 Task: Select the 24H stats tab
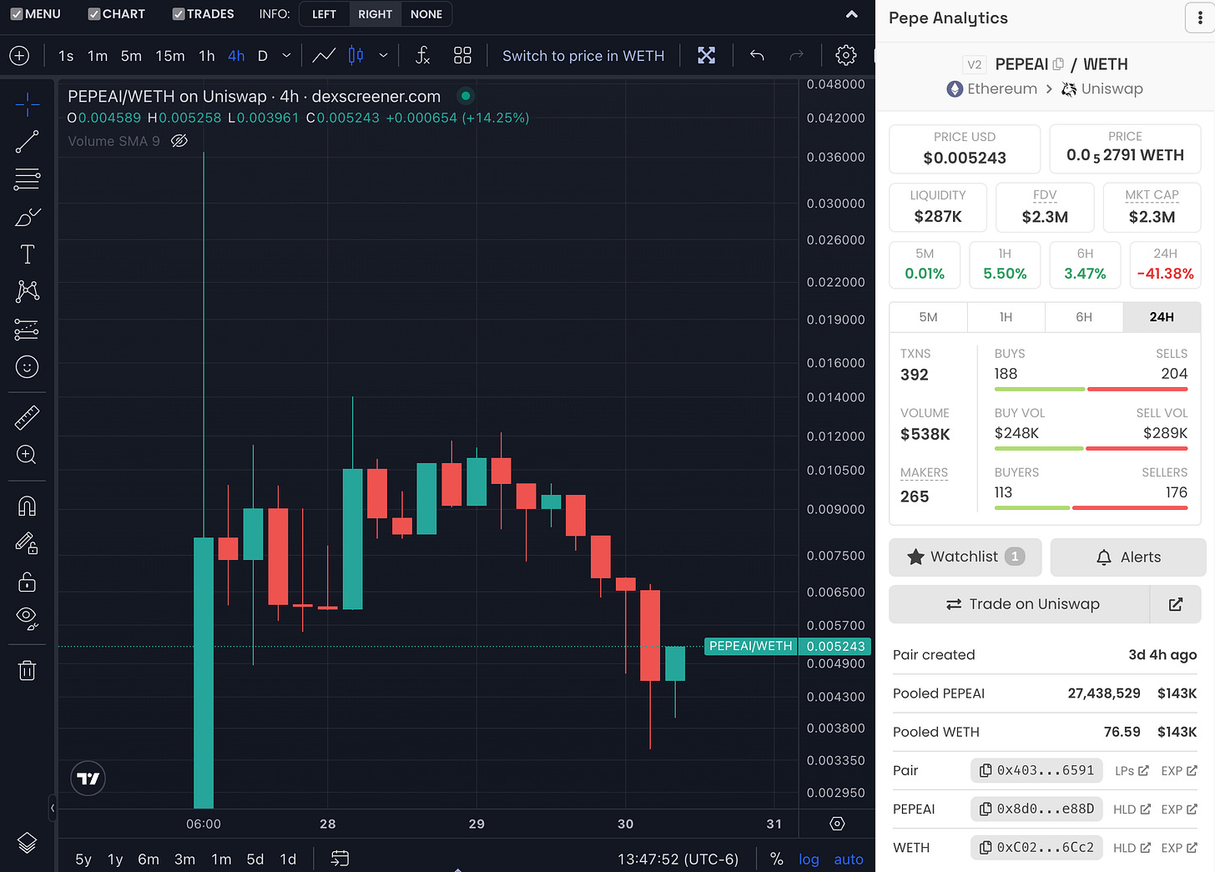point(1162,317)
